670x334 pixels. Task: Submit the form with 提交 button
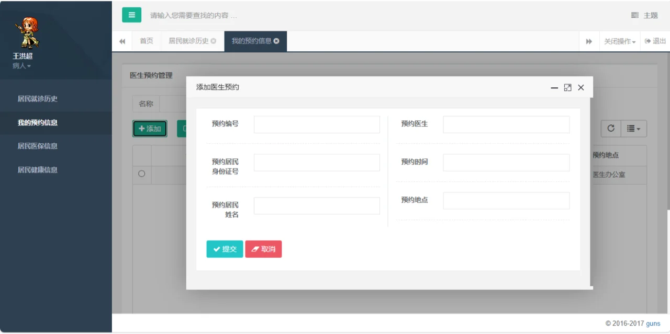pyautogui.click(x=225, y=249)
